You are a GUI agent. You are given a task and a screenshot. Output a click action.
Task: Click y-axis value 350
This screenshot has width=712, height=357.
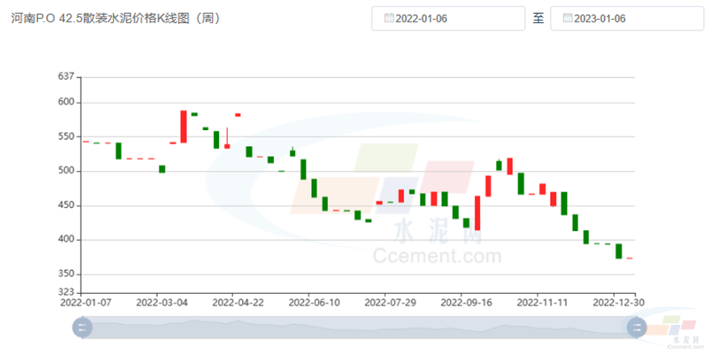(x=66, y=274)
